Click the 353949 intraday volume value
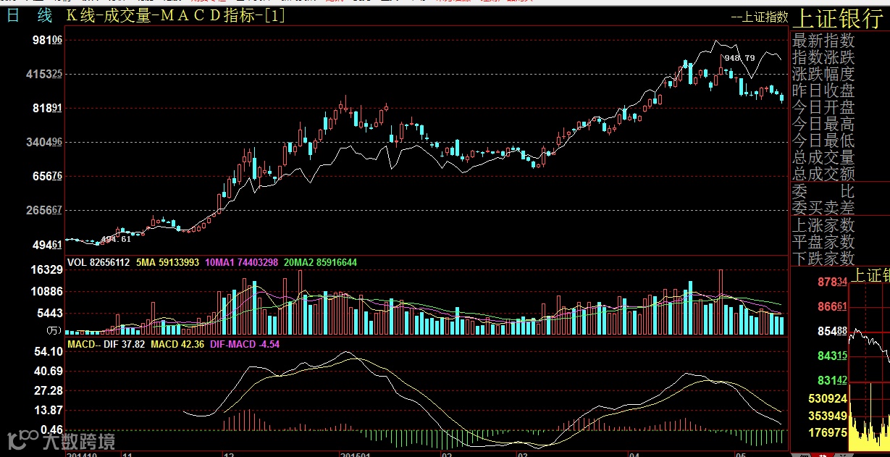The width and height of the screenshot is (890, 457). point(829,415)
